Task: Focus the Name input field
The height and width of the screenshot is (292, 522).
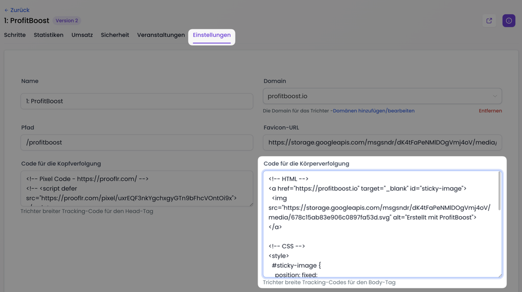Action: point(137,101)
